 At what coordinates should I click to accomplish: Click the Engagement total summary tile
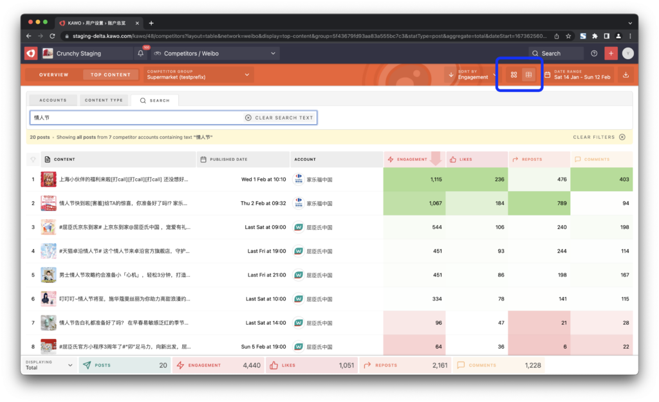click(218, 365)
